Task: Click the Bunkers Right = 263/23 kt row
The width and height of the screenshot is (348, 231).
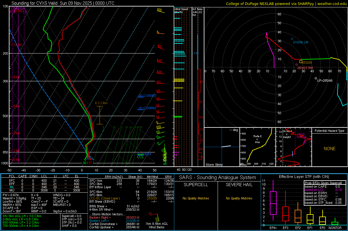Action: pos(114,218)
